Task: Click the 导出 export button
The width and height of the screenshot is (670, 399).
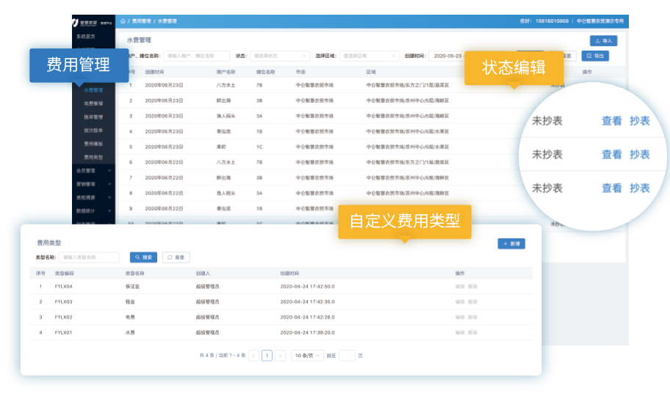Action: (595, 56)
